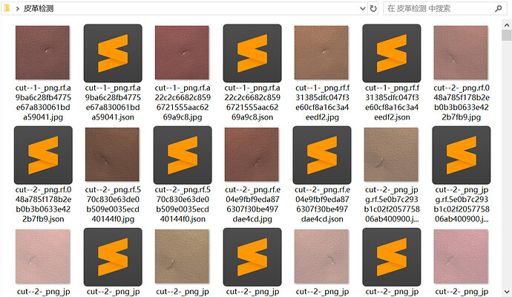Select the a22c2c6682c859 .json Sublime file icon

point(252,53)
